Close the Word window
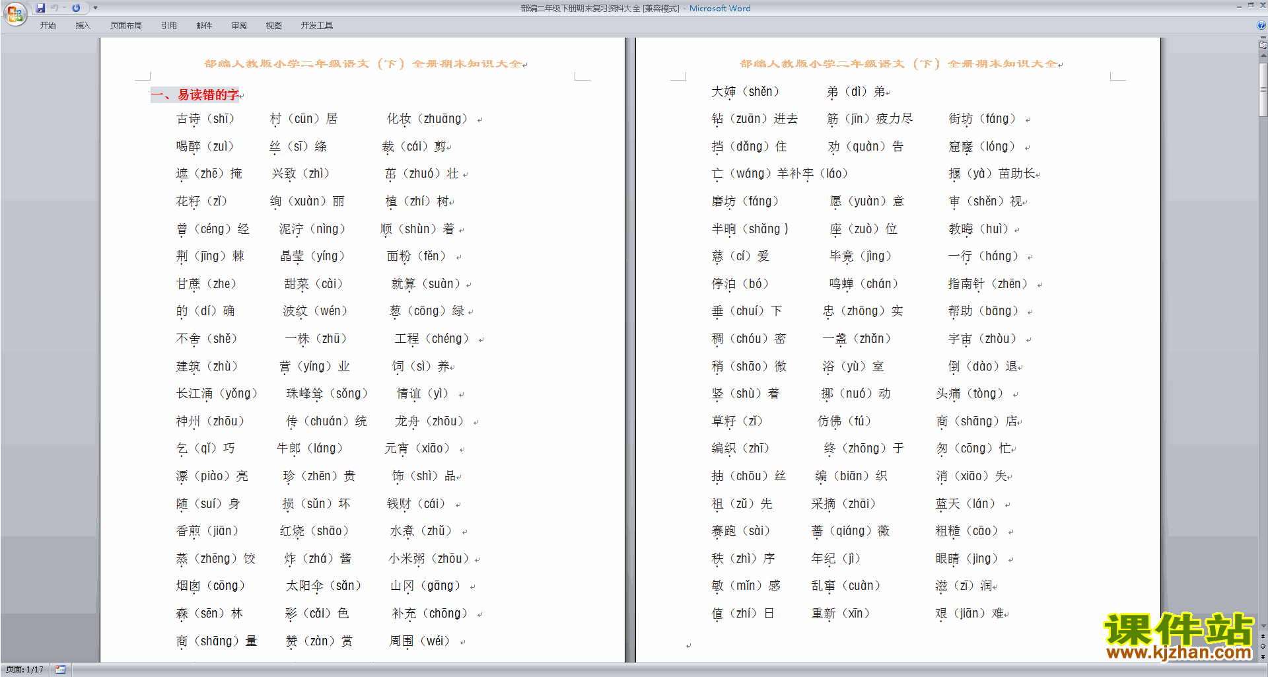 coord(1262,5)
